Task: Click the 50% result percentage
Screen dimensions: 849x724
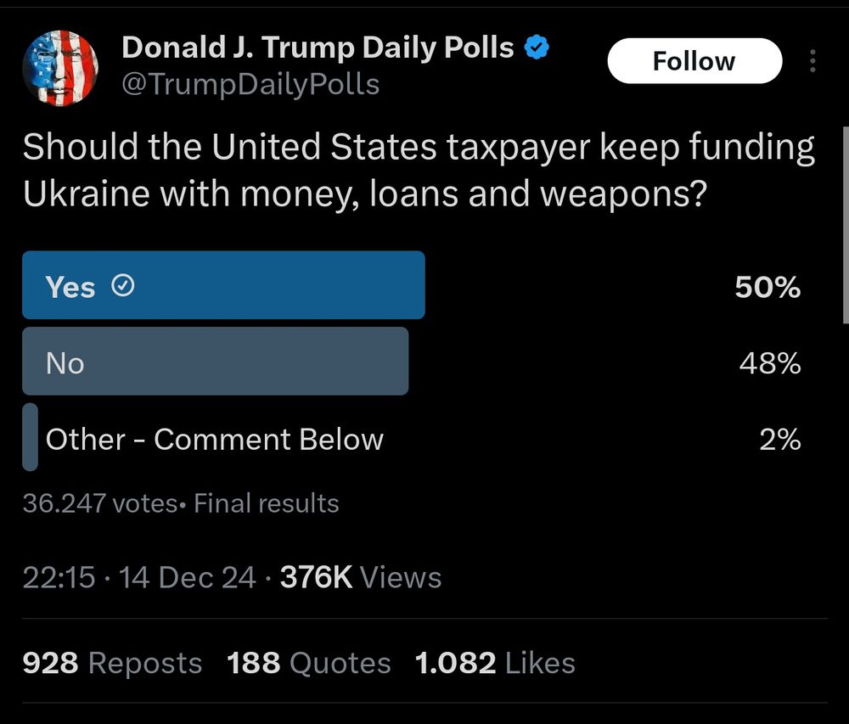Action: click(767, 287)
